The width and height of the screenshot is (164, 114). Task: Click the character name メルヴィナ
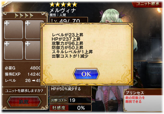63,11
